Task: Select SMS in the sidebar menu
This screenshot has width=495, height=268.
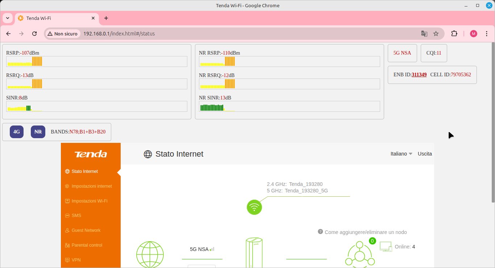Action: [76, 216]
